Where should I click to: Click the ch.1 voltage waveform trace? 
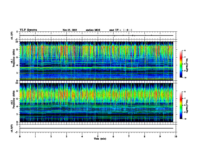click(96, 35)
